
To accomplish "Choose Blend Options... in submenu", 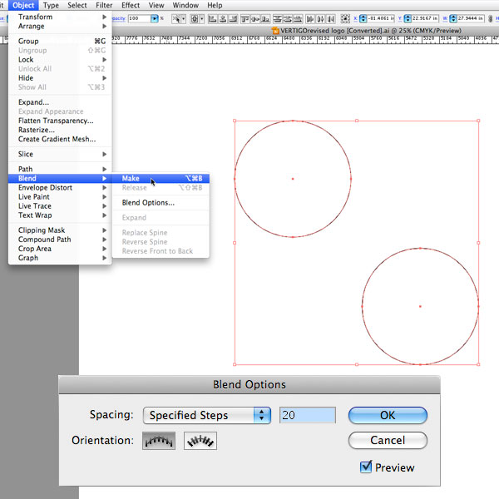I will [161, 203].
